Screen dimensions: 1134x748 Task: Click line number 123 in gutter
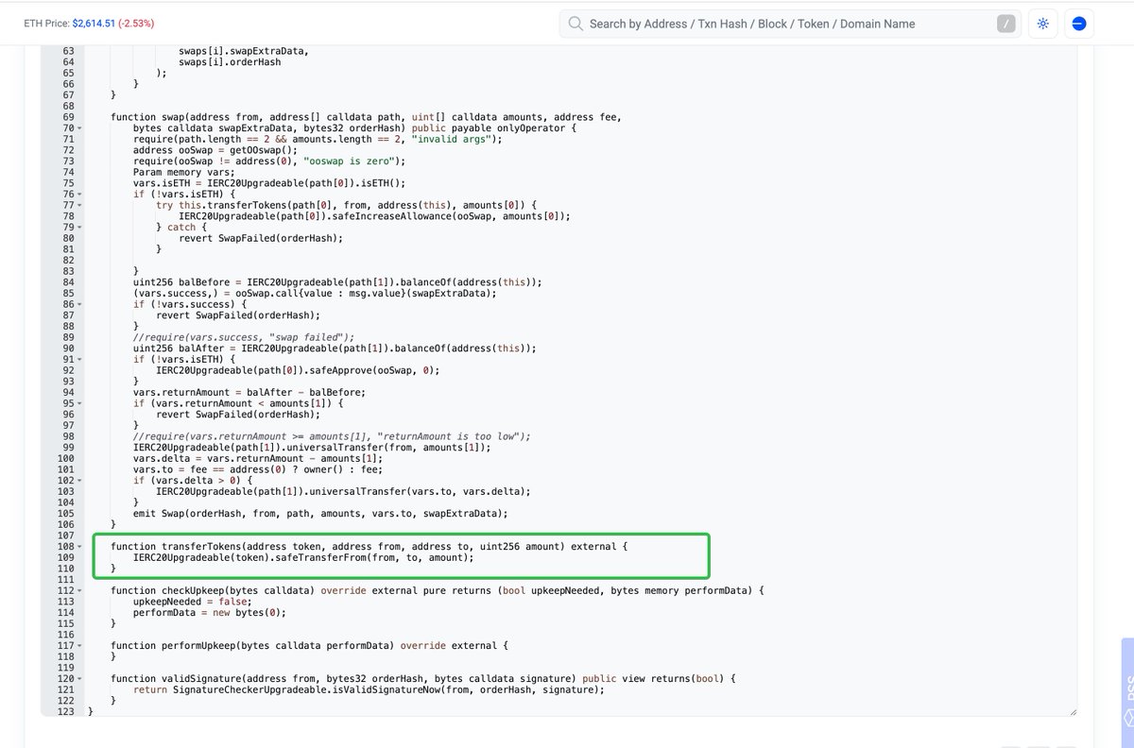point(65,711)
